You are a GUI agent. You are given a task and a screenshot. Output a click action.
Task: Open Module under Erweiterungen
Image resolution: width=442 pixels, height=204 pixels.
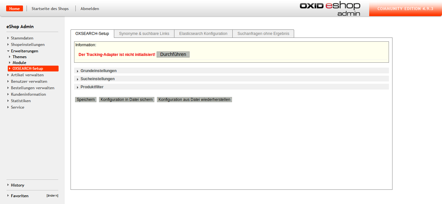pos(19,63)
